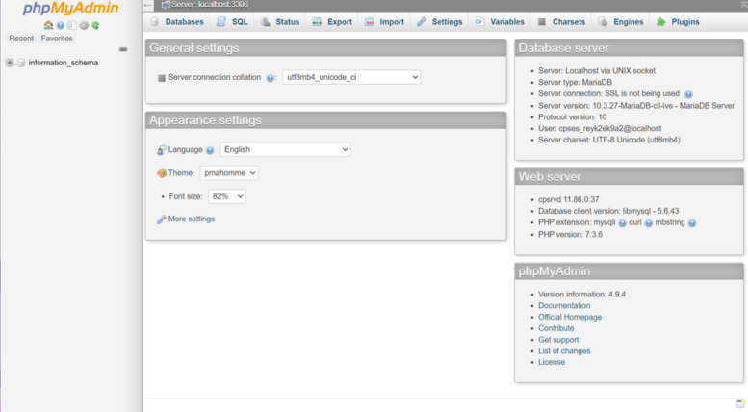This screenshot has height=412, width=748.
Task: Open the Engines tab
Action: pyautogui.click(x=621, y=22)
